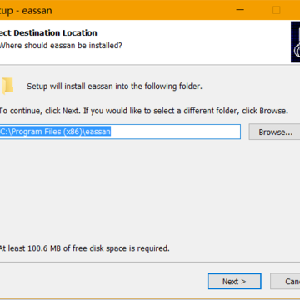This screenshot has width=300, height=300.
Task: Click the 'Destination Location' heading
Action: coord(55,32)
